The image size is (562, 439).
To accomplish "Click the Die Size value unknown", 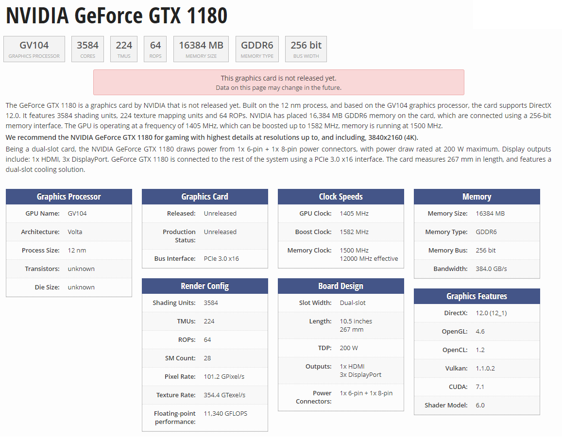I will tap(81, 287).
